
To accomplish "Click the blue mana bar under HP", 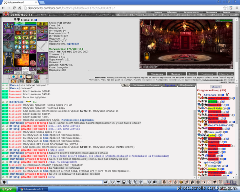I will click(26, 24).
